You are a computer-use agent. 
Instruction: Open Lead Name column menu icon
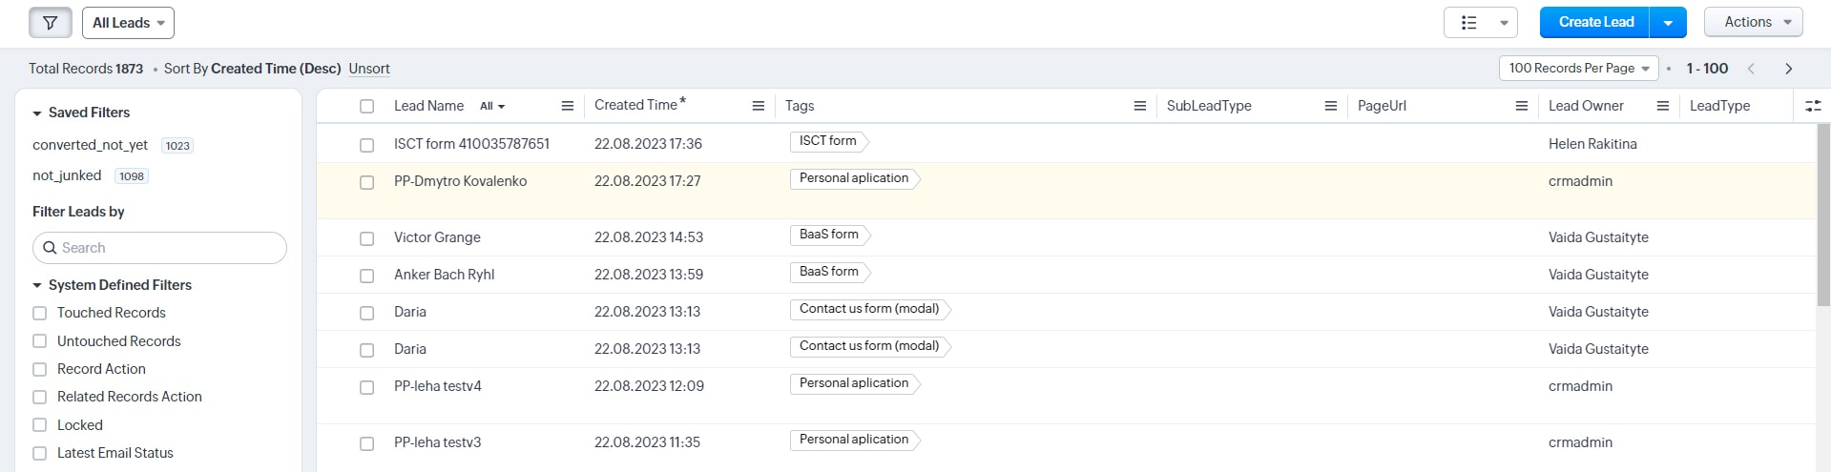point(567,106)
